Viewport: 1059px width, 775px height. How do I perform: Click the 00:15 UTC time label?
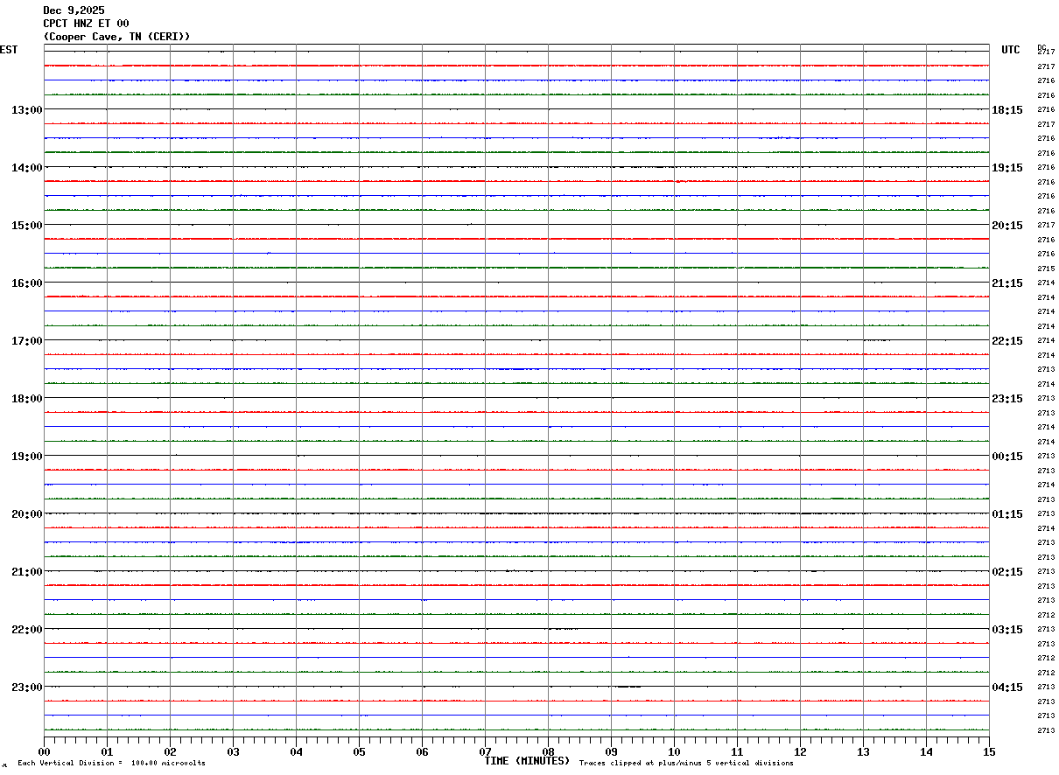[1007, 456]
